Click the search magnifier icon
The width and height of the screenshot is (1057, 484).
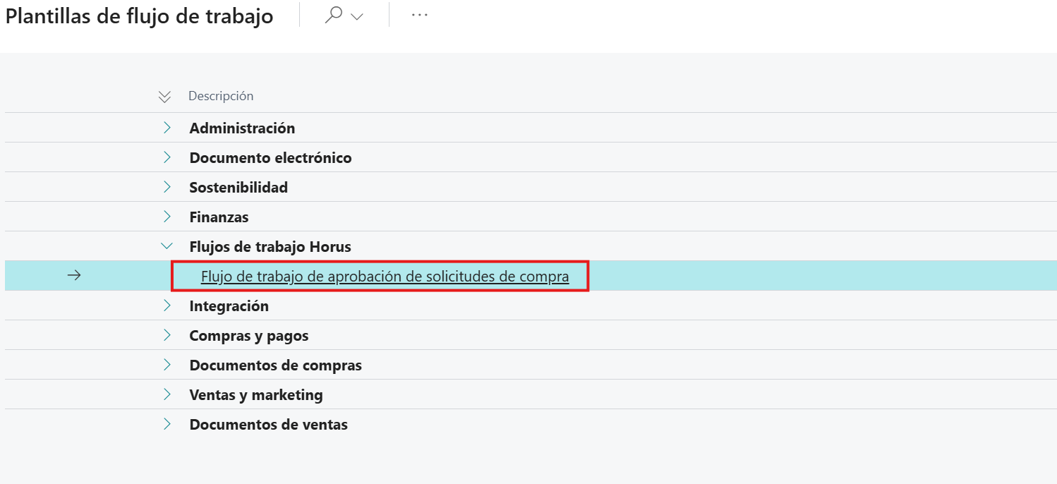[x=333, y=16]
